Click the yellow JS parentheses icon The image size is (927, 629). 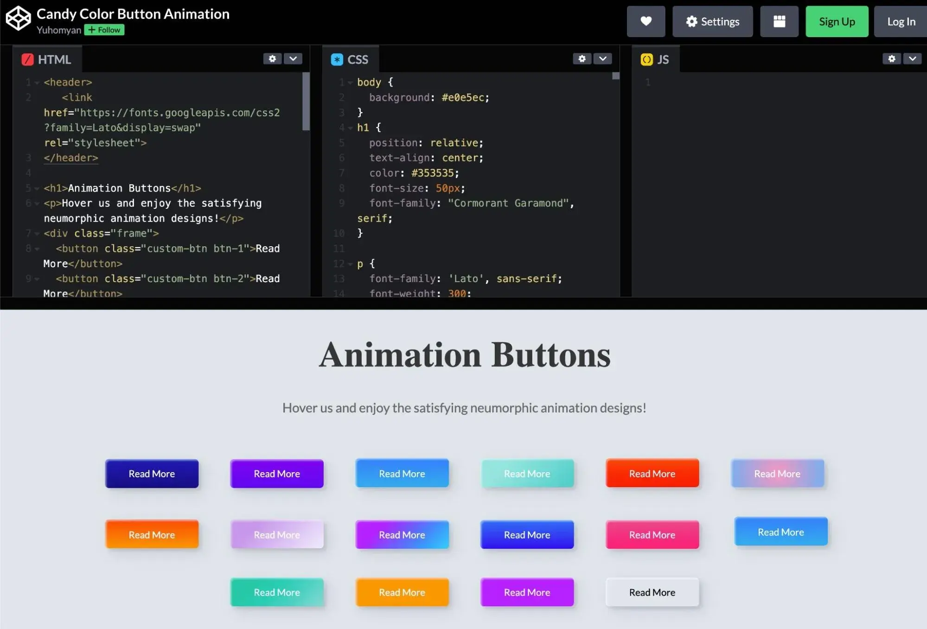[x=646, y=59]
